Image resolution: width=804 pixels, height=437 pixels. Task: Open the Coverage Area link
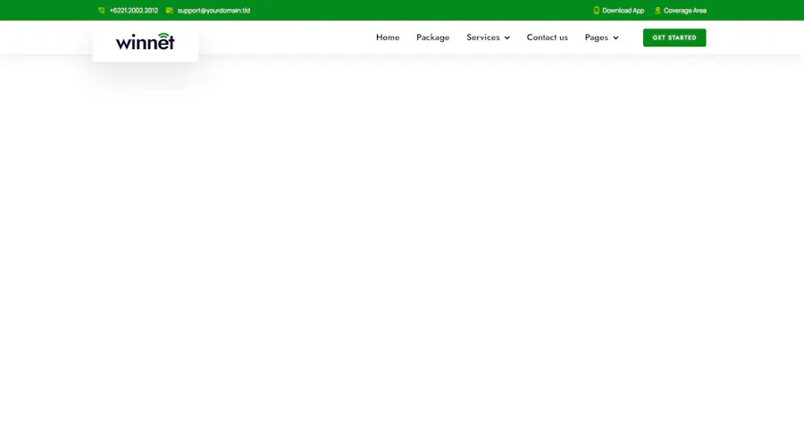click(685, 10)
